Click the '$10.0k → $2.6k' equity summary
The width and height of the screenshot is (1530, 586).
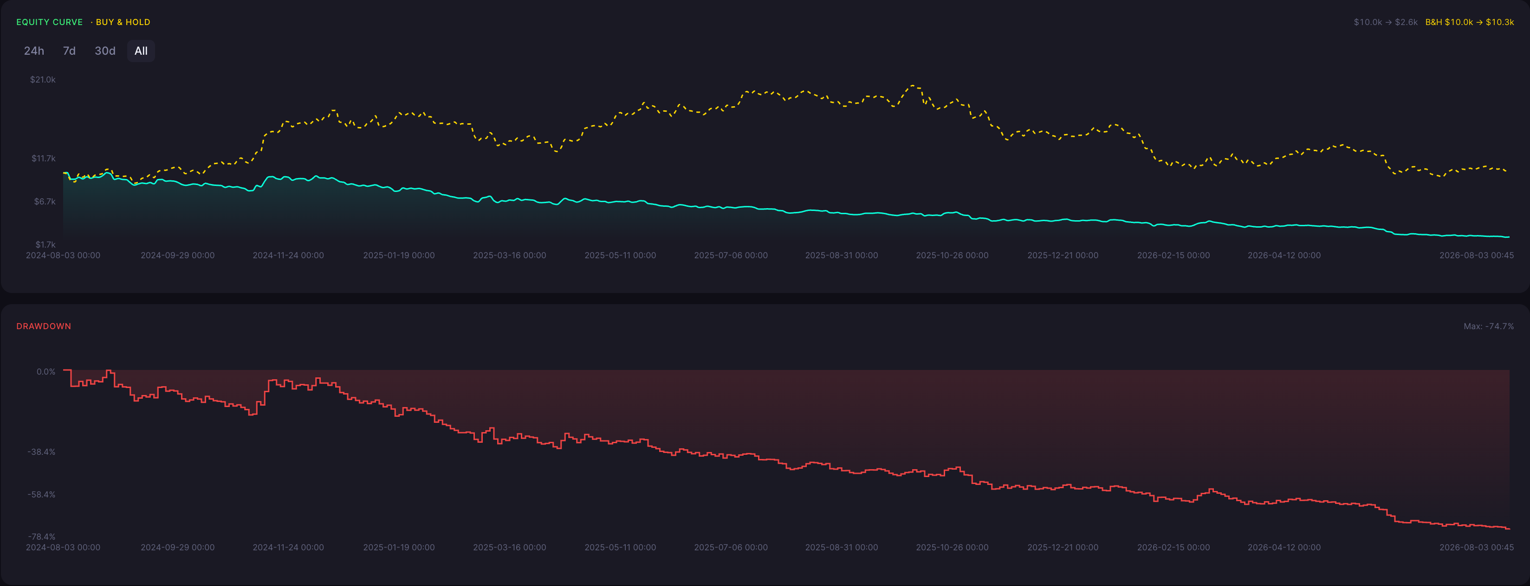[1386, 22]
